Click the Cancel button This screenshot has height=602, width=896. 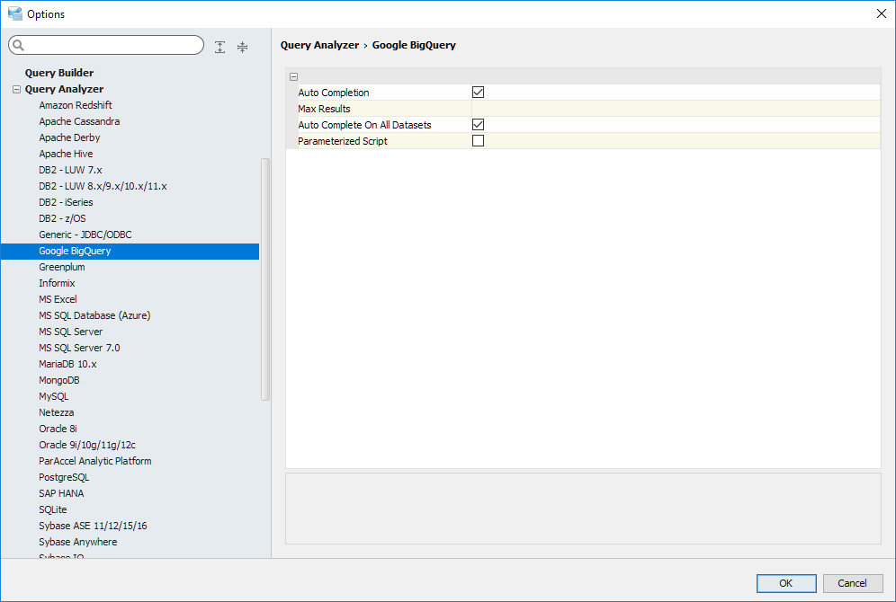point(852,583)
